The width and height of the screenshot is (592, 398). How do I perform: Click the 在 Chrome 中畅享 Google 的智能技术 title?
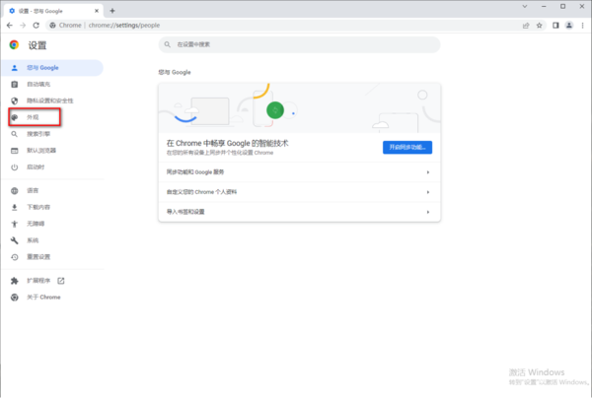click(x=227, y=143)
